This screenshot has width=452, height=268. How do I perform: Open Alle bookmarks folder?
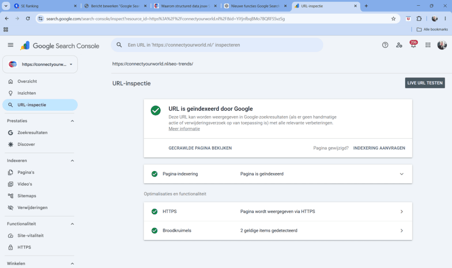coord(432,30)
